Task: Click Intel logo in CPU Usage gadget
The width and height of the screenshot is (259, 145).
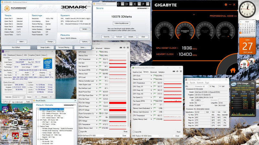Action: [x=233, y=84]
